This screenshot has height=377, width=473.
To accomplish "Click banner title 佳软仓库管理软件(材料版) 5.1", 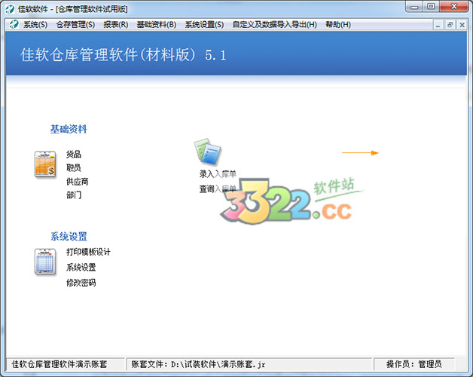I will coord(123,55).
